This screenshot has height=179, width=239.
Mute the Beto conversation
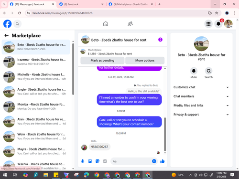click(194, 71)
